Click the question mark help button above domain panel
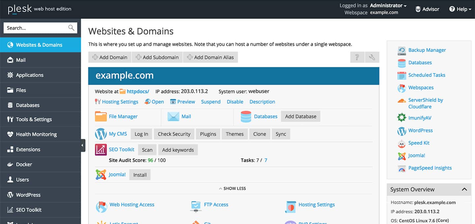This screenshot has width=475, height=224. click(357, 57)
